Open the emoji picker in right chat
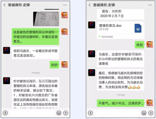The height and width of the screenshot is (119, 156). pos(144,113)
